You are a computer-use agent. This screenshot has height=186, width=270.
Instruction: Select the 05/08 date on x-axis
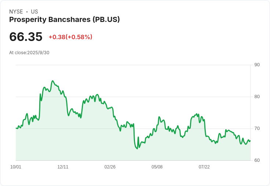[x=157, y=167]
